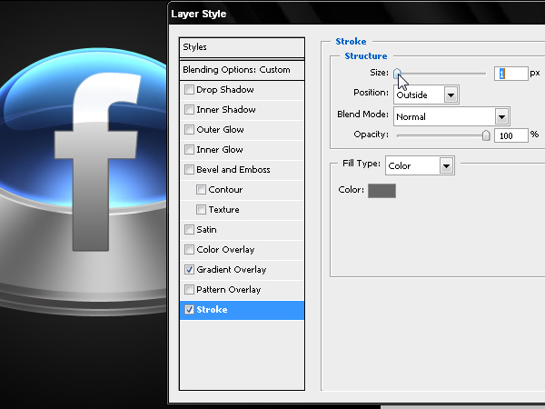
Task: Click the Size px input field
Action: tap(510, 74)
